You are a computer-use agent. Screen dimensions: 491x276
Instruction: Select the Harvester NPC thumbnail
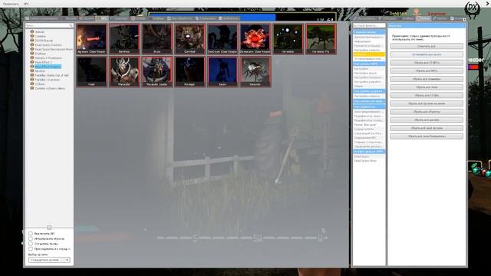[x=288, y=39]
